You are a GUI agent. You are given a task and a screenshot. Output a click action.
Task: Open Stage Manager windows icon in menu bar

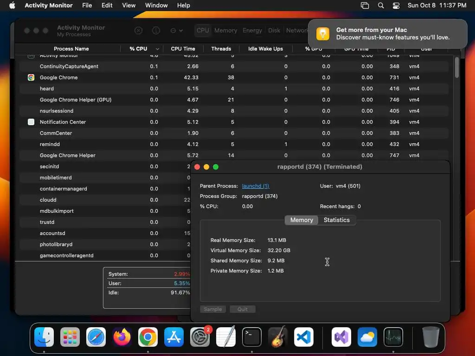pos(365,5)
